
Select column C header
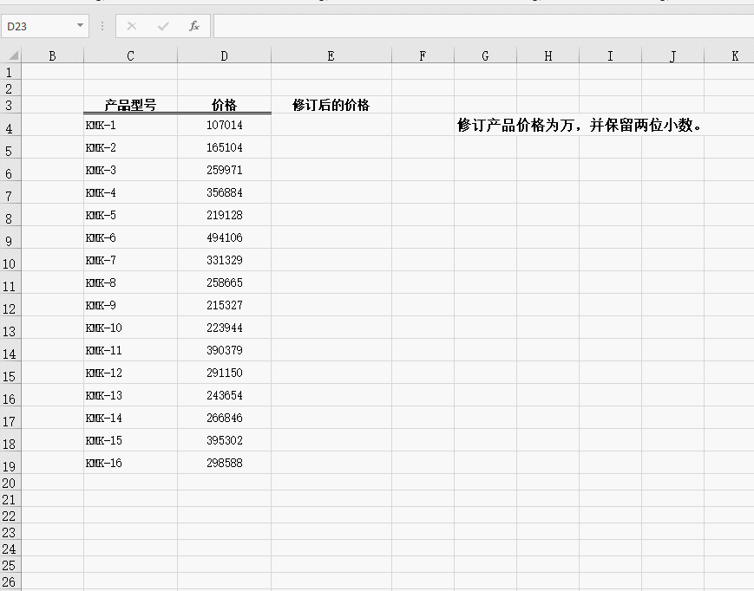pyautogui.click(x=130, y=55)
